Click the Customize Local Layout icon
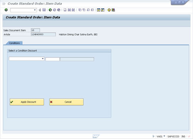This screenshot has height=139, width=193. [113, 10]
